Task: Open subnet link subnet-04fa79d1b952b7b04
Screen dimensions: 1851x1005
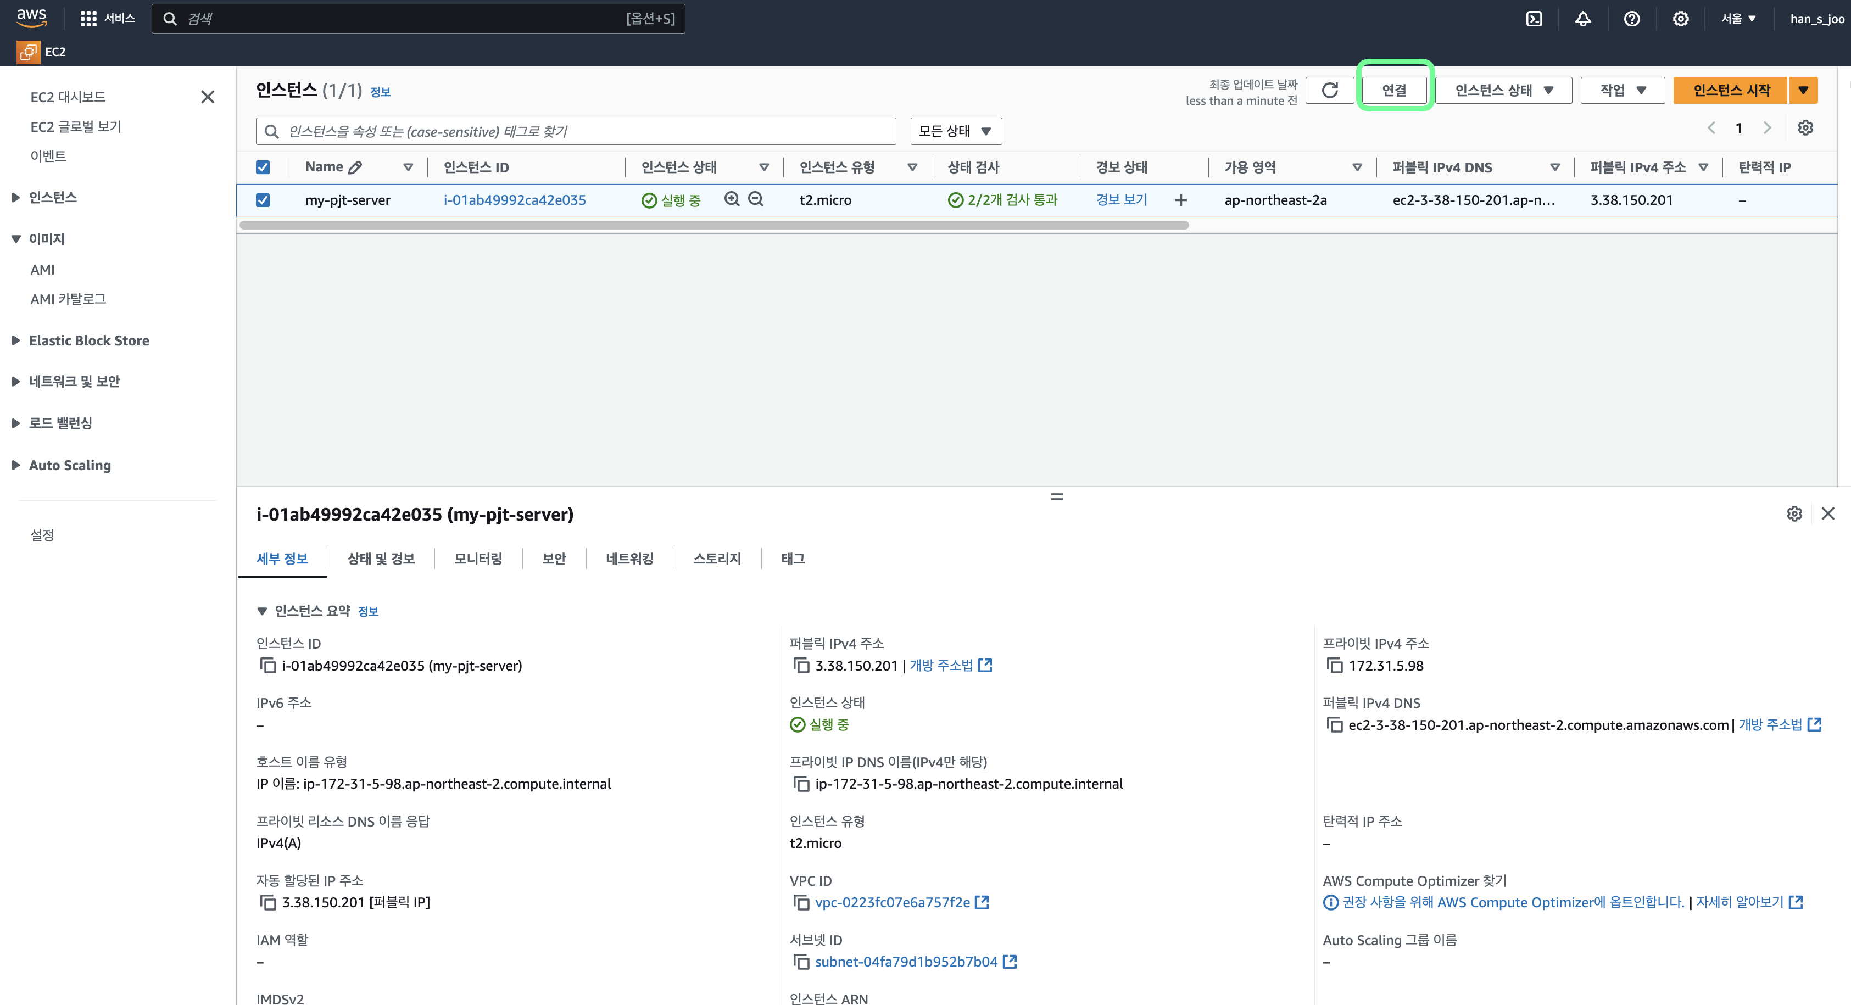Action: [906, 961]
